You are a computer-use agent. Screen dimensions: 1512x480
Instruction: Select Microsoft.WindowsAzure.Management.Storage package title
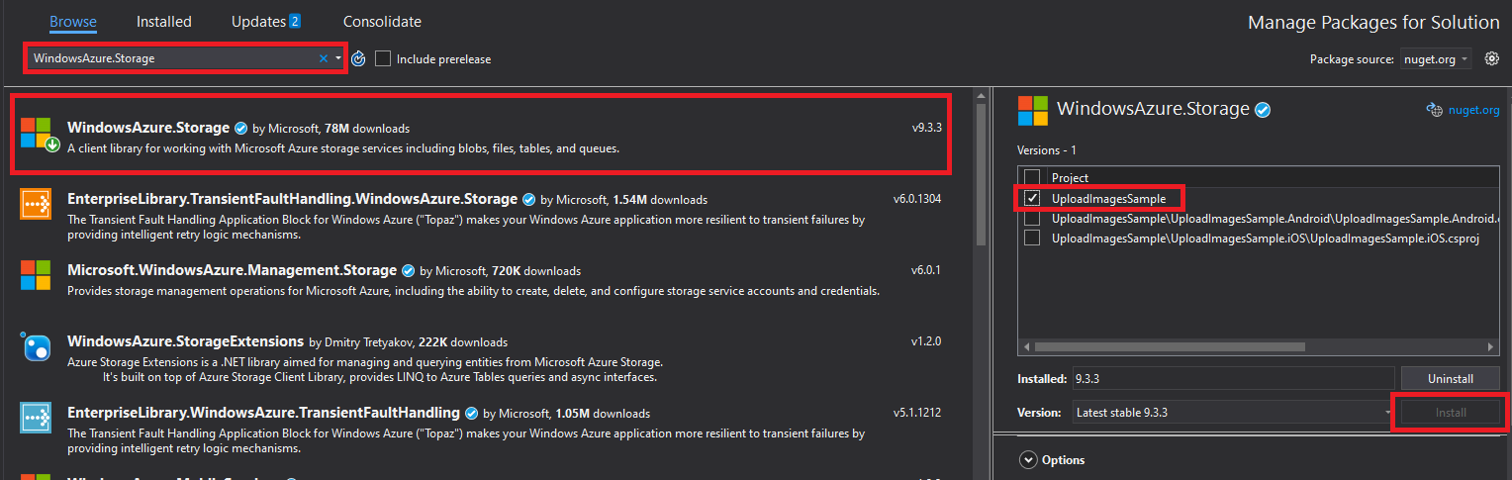(232, 270)
